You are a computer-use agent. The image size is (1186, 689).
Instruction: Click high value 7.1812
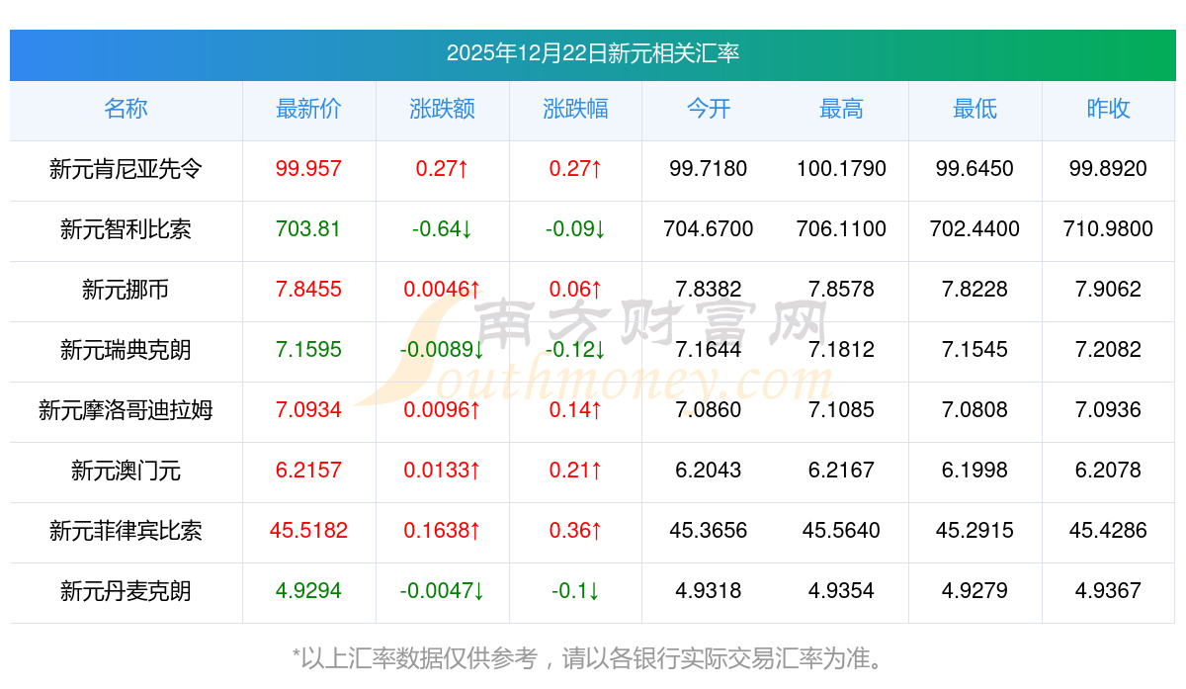pos(841,350)
